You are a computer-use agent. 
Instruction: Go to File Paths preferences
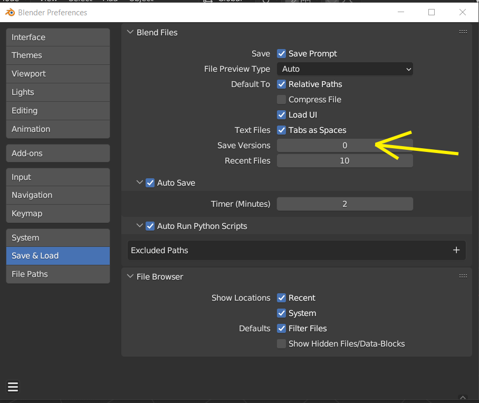pos(58,274)
